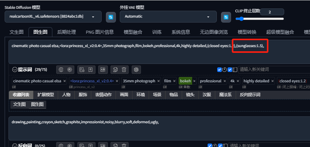Viewport: 310px width, 147px height.
Task: Open prompt settings gear icon
Action: tap(69, 70)
